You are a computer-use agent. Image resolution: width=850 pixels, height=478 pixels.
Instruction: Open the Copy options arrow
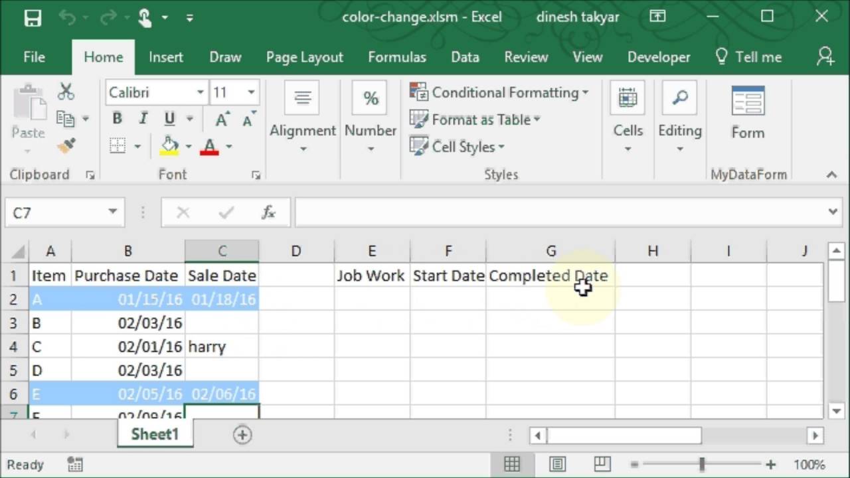coord(85,119)
